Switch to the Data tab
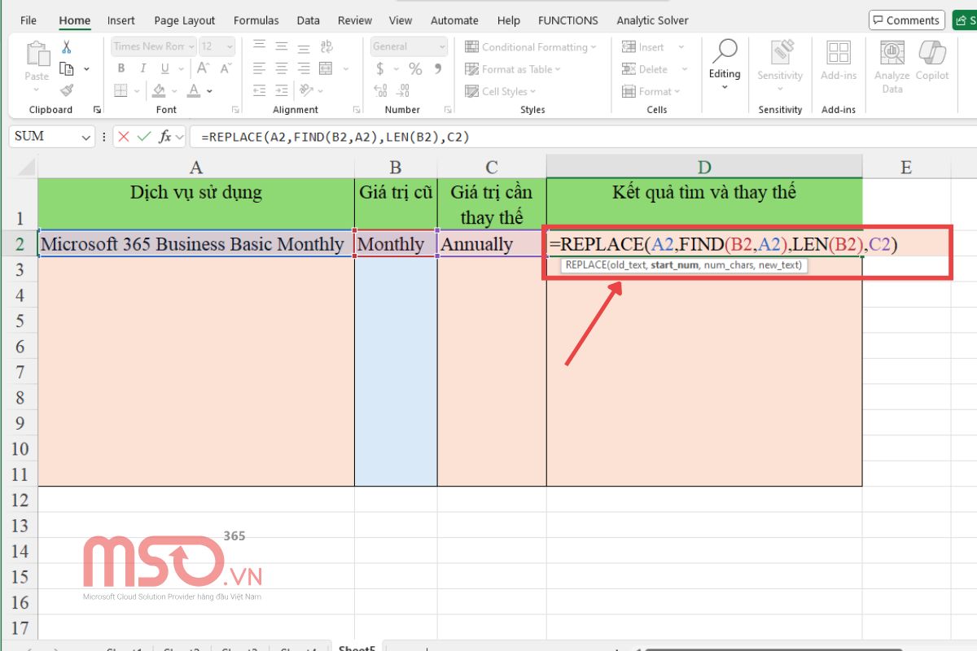This screenshot has height=651, width=977. (309, 20)
